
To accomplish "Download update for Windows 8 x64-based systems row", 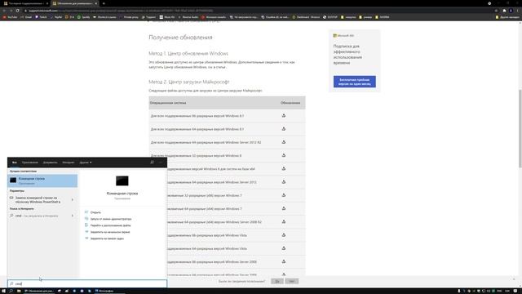I will (284, 169).
